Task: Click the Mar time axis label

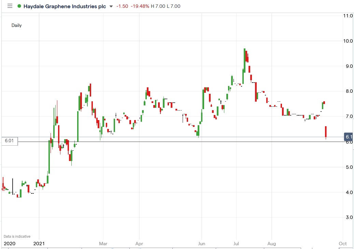Action: coord(103,244)
